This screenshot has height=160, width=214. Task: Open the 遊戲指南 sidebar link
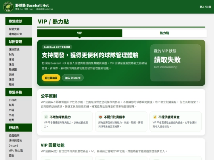[x=14, y=136]
